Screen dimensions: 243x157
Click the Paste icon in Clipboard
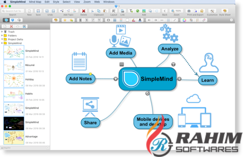click(105, 11)
